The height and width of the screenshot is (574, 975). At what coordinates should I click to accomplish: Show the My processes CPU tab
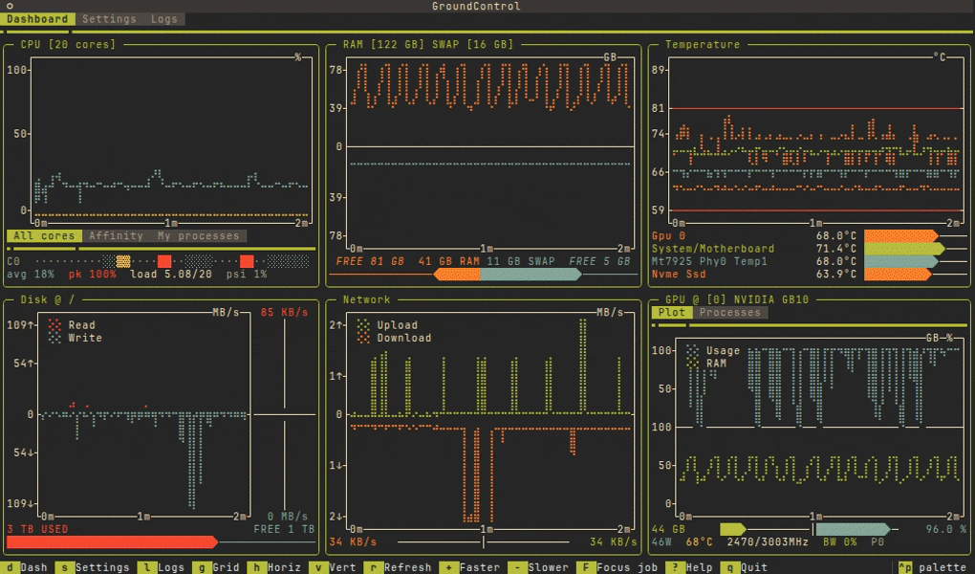[199, 236]
